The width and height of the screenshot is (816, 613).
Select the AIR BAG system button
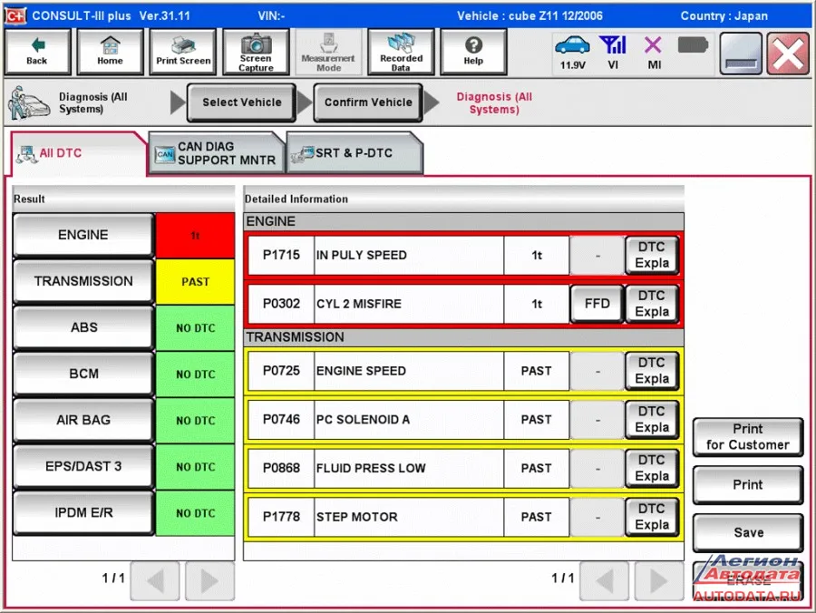pos(83,420)
